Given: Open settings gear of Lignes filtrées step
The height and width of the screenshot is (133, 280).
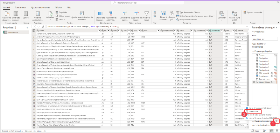Looking at the screenshot, I should [x=272, y=82].
